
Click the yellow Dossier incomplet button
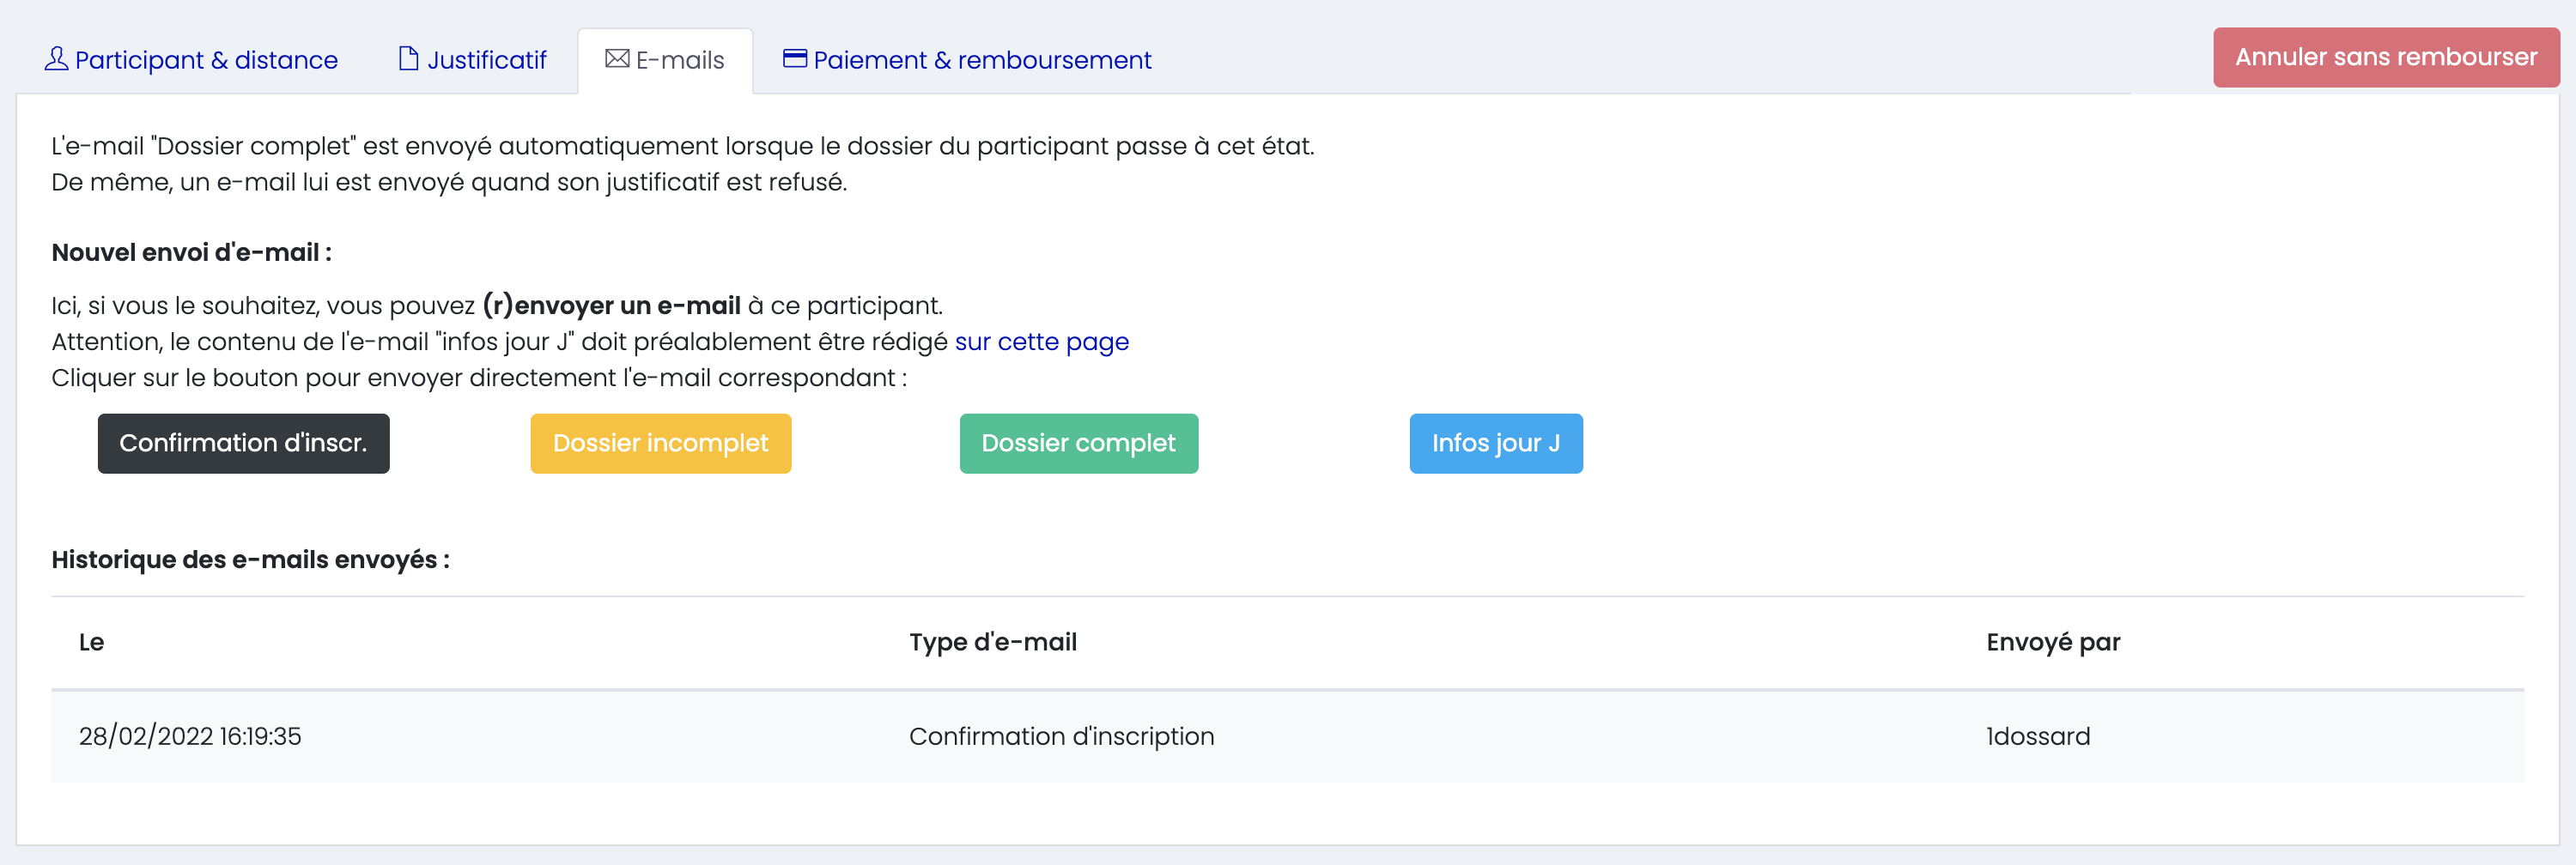point(660,444)
